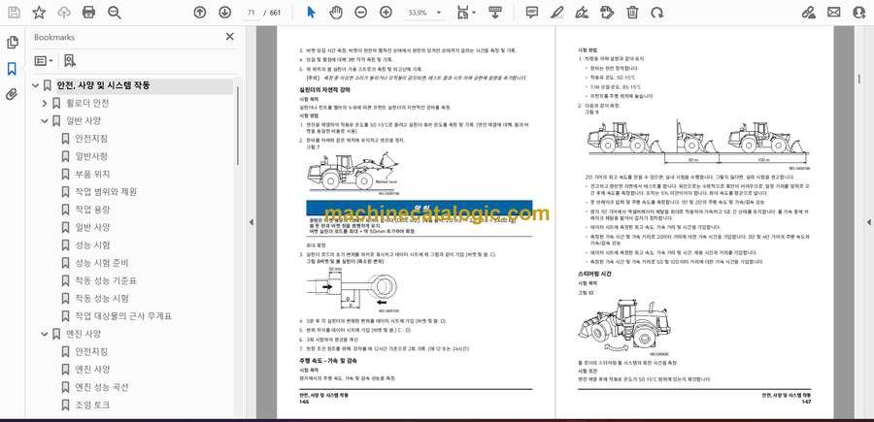Open the 작동 성능 시험 bookmark
Viewport: 874px width, 422px height.
pyautogui.click(x=102, y=299)
